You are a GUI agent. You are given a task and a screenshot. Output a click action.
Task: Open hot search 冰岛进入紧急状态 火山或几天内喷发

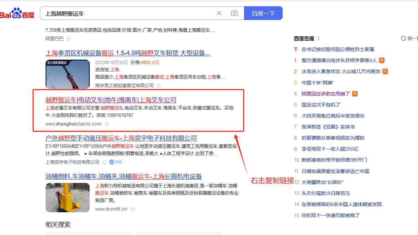click(341, 71)
